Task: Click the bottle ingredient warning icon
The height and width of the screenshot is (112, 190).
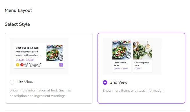Action: (x=39, y=65)
